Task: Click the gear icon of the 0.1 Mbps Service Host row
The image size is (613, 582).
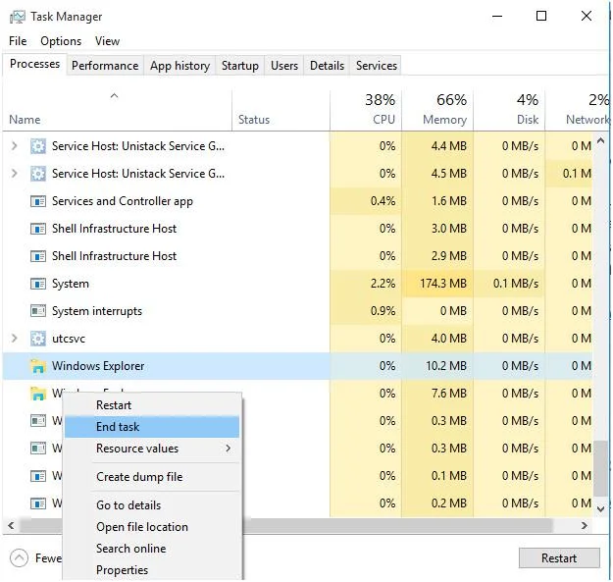Action: coord(38,174)
